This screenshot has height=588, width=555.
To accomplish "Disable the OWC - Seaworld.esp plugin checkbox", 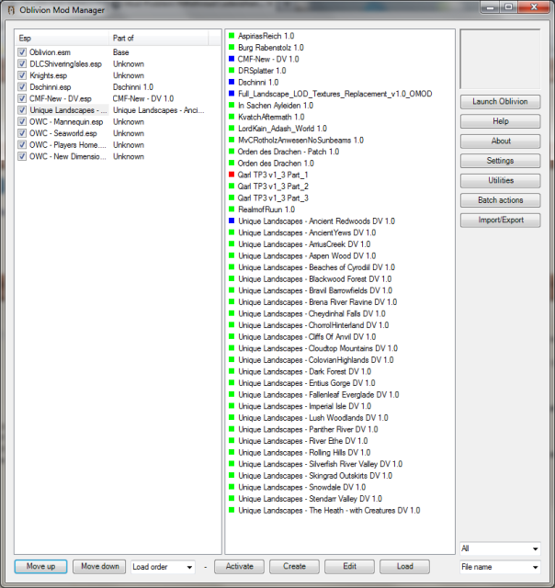I will pos(22,133).
